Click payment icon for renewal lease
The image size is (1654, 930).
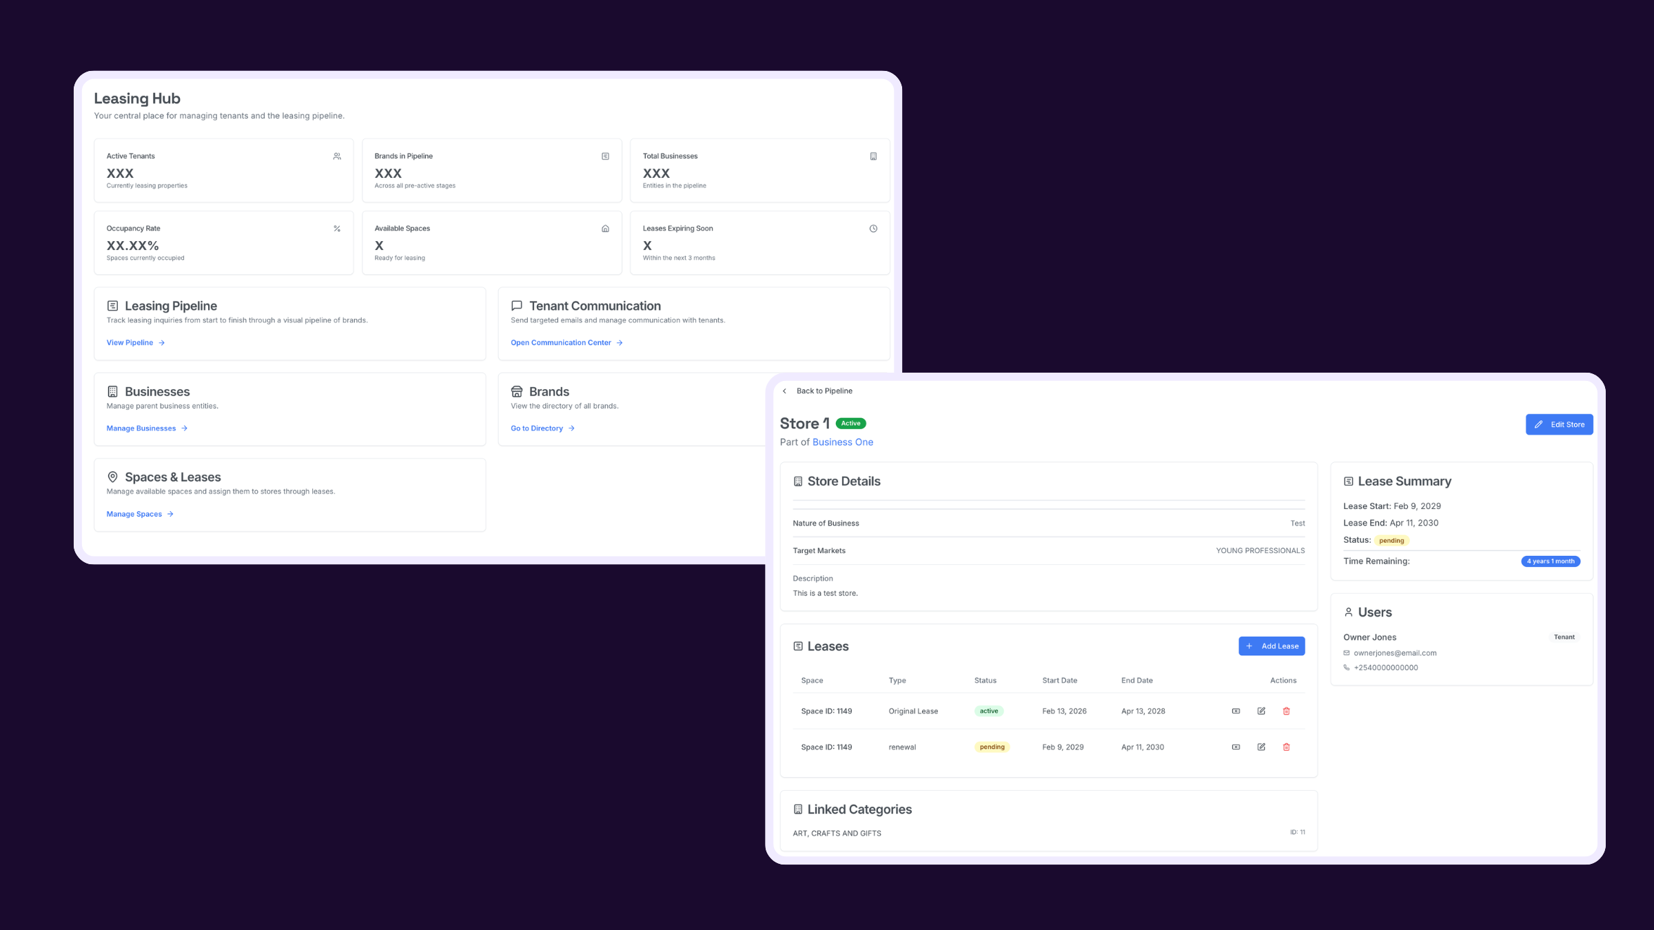click(x=1236, y=747)
